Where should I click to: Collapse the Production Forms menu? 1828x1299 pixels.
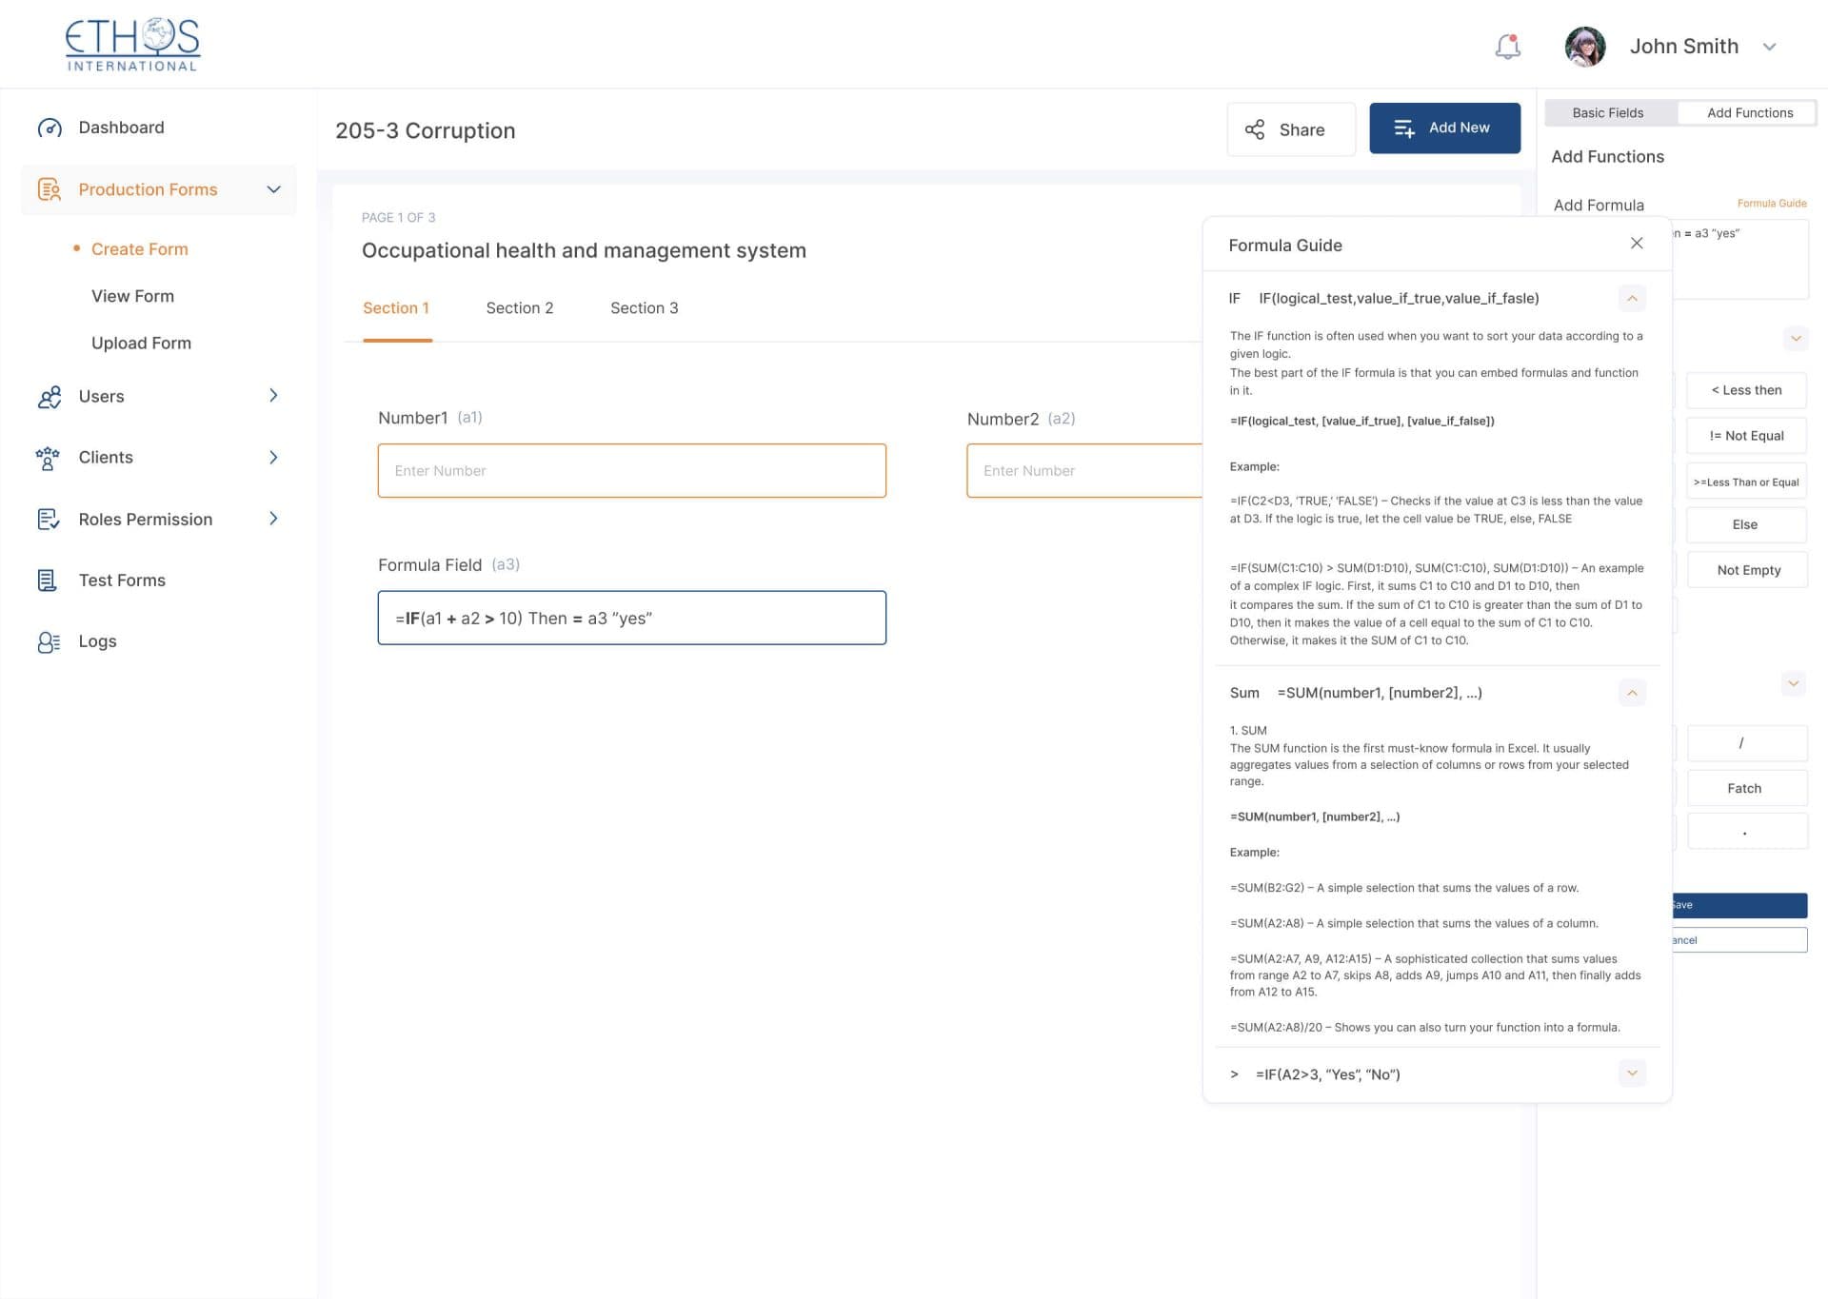(x=273, y=189)
